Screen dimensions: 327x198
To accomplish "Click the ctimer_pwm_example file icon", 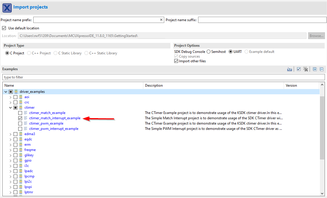I will [26, 123].
